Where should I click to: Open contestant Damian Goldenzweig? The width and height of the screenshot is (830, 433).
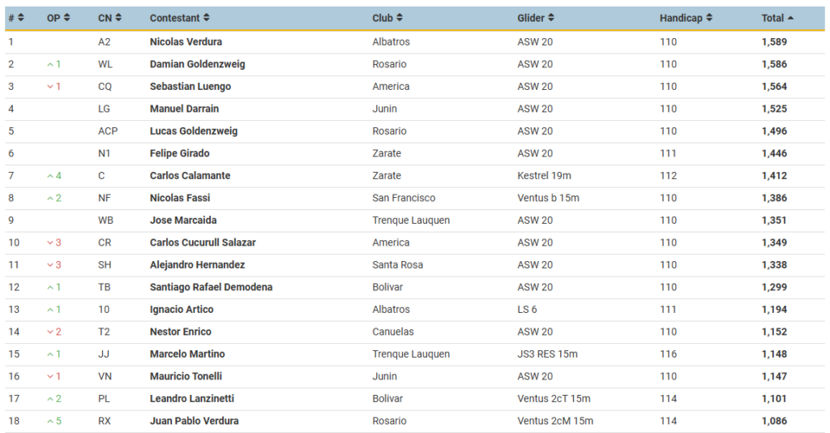(x=198, y=64)
